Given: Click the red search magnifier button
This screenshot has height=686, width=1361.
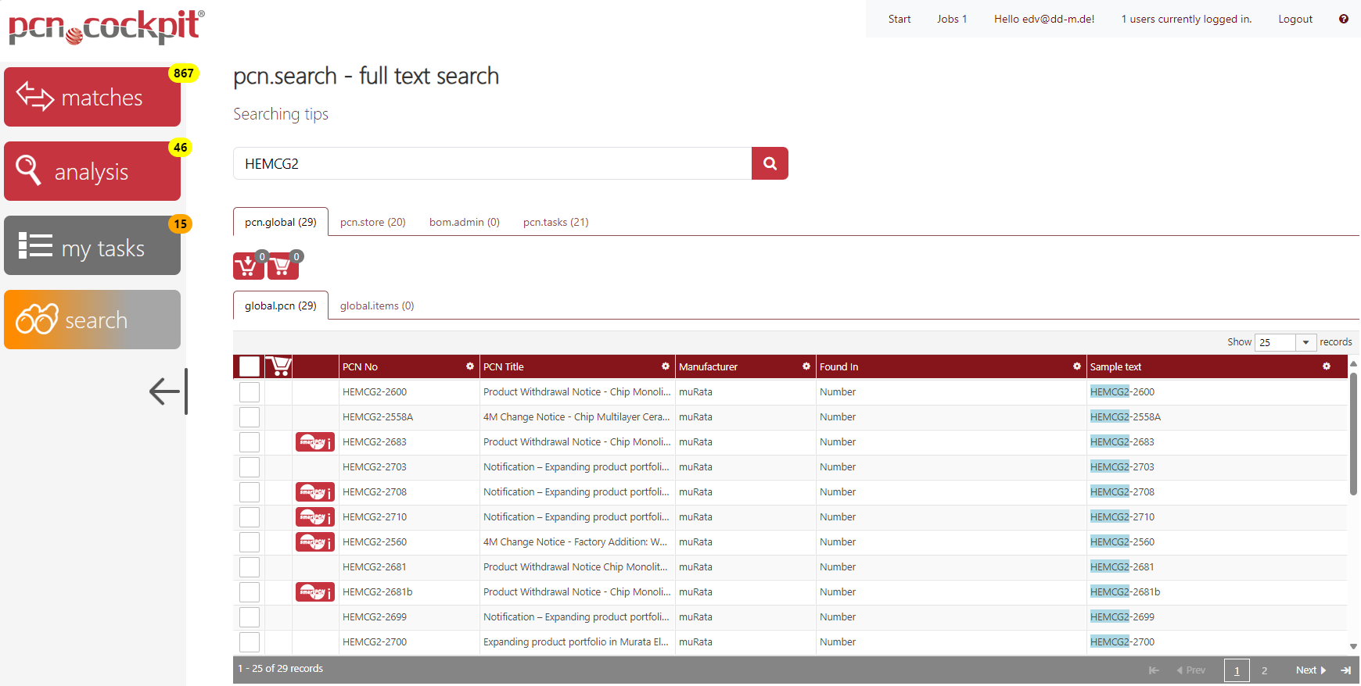Looking at the screenshot, I should [x=770, y=163].
